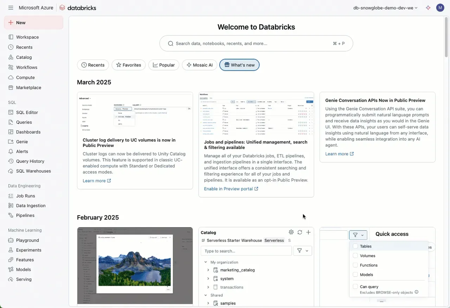Expand the system catalog tree node

tap(208, 278)
